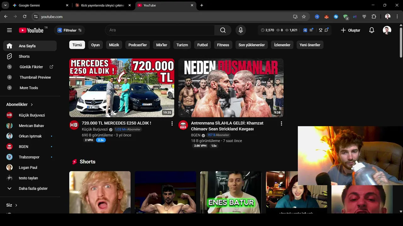Select the Futbol filter chip
The image size is (403, 226).
point(202,45)
